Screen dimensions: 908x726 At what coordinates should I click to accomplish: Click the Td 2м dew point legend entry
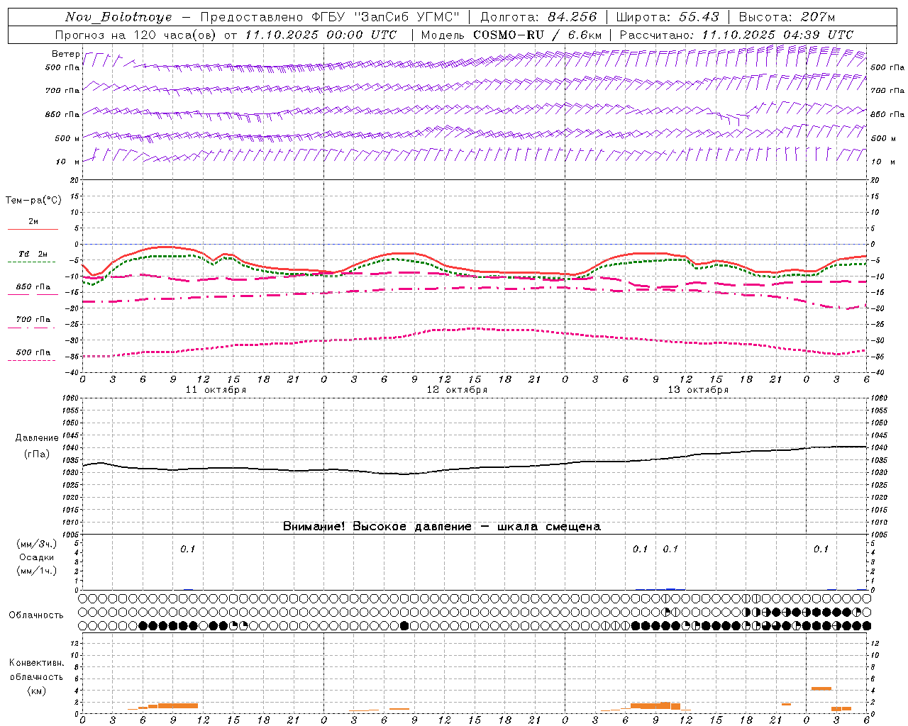(33, 254)
